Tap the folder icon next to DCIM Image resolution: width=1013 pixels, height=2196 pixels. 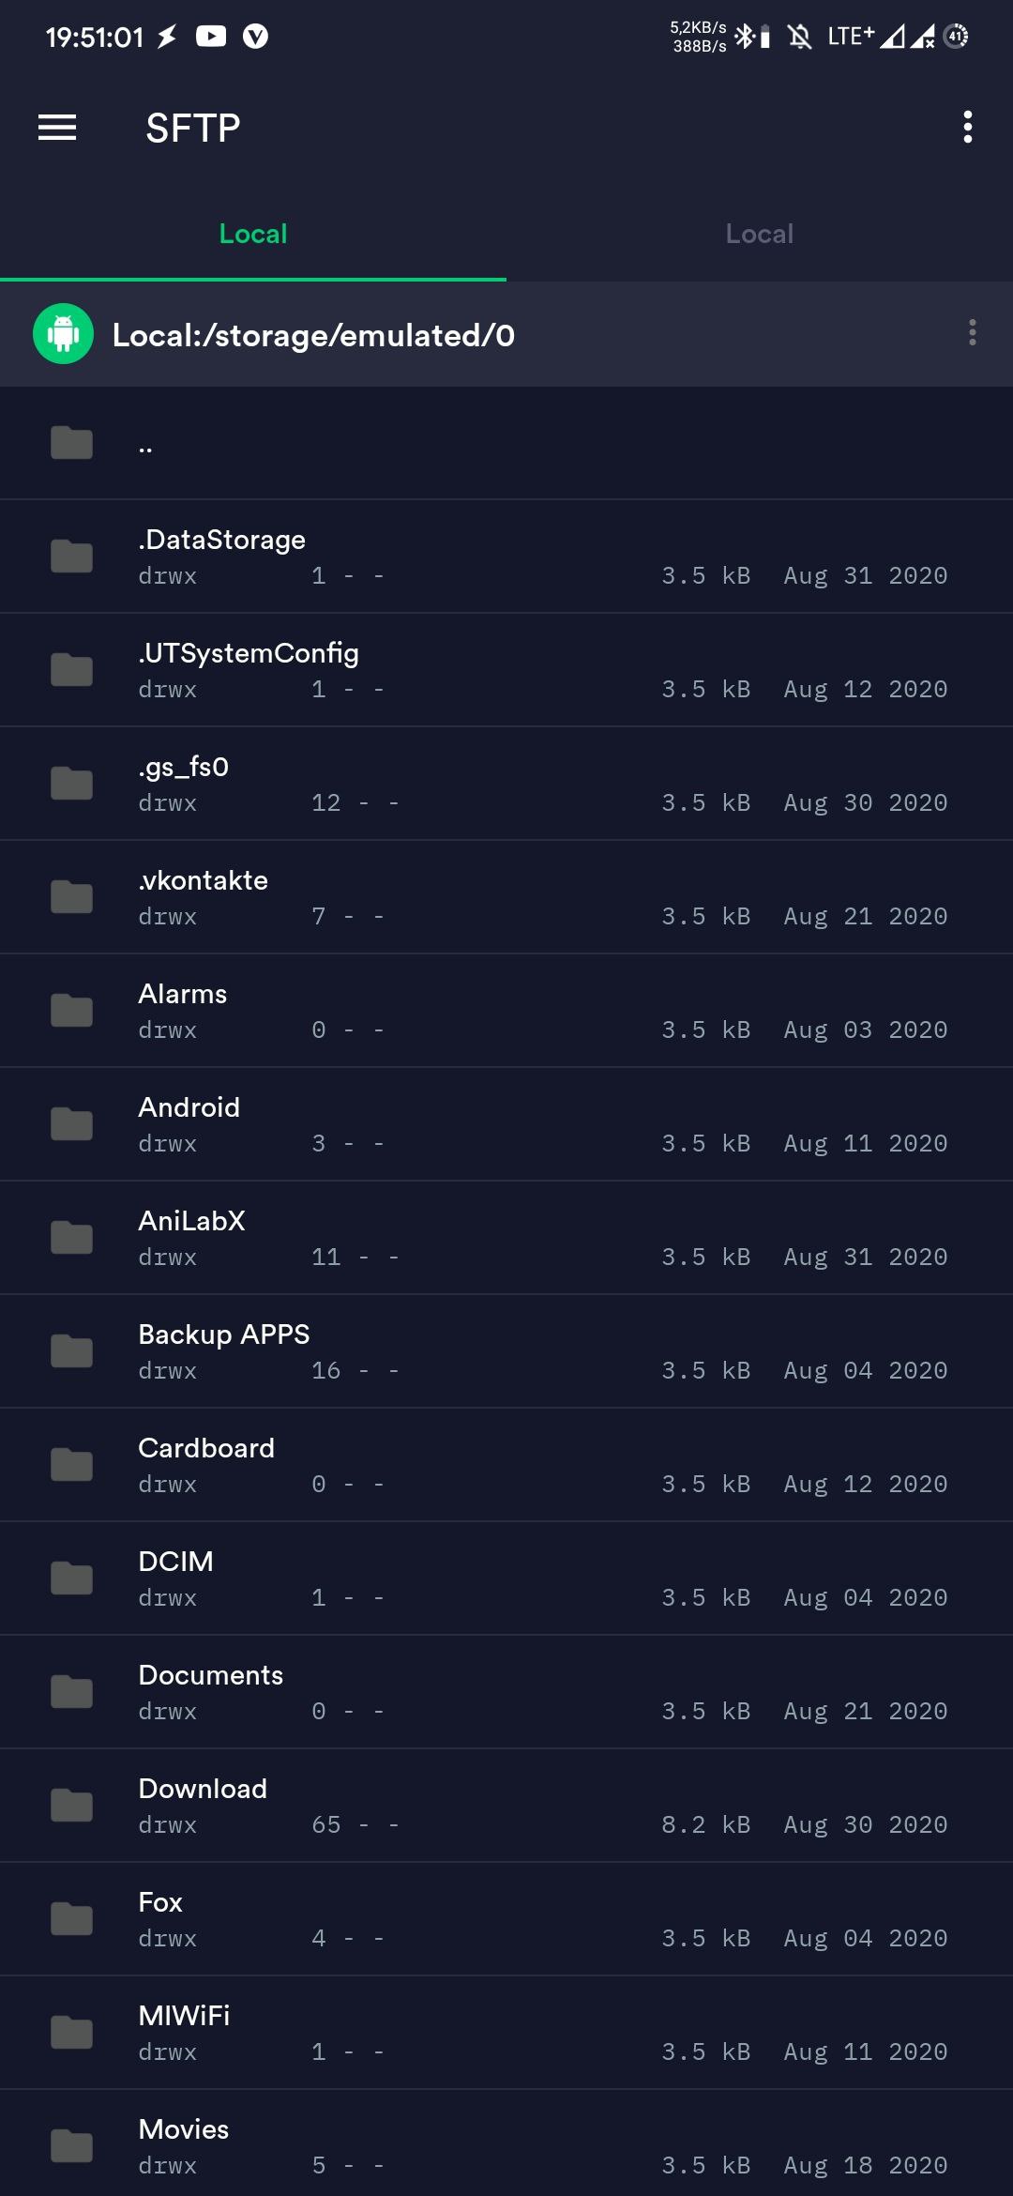tap(71, 1578)
